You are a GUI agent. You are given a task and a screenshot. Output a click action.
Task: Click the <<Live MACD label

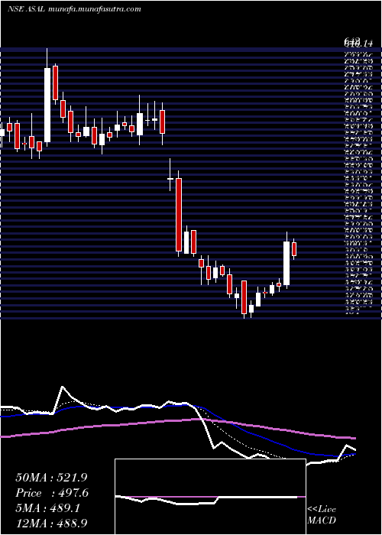(x=322, y=515)
